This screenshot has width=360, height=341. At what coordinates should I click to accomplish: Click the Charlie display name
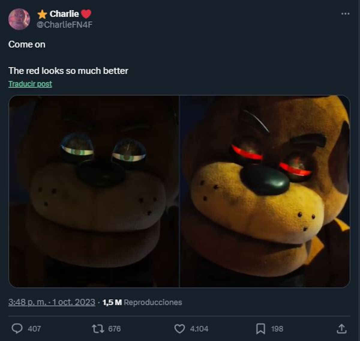pyautogui.click(x=64, y=14)
